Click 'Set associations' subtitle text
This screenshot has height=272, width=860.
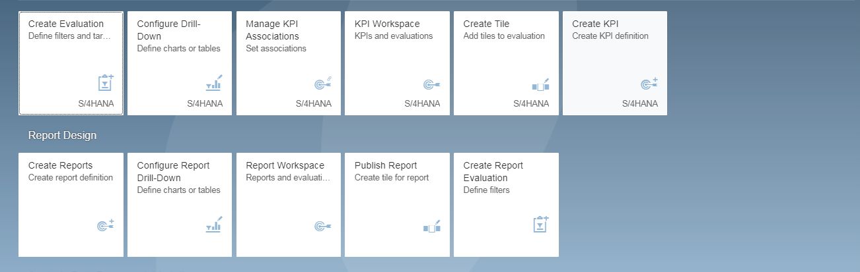[276, 49]
